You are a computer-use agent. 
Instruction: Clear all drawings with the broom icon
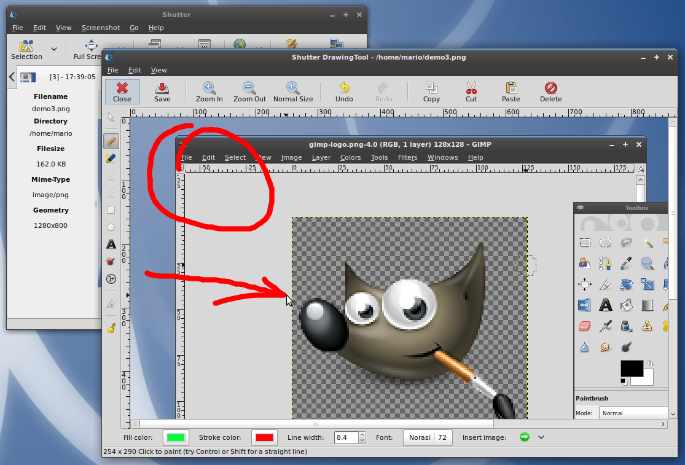point(111,328)
